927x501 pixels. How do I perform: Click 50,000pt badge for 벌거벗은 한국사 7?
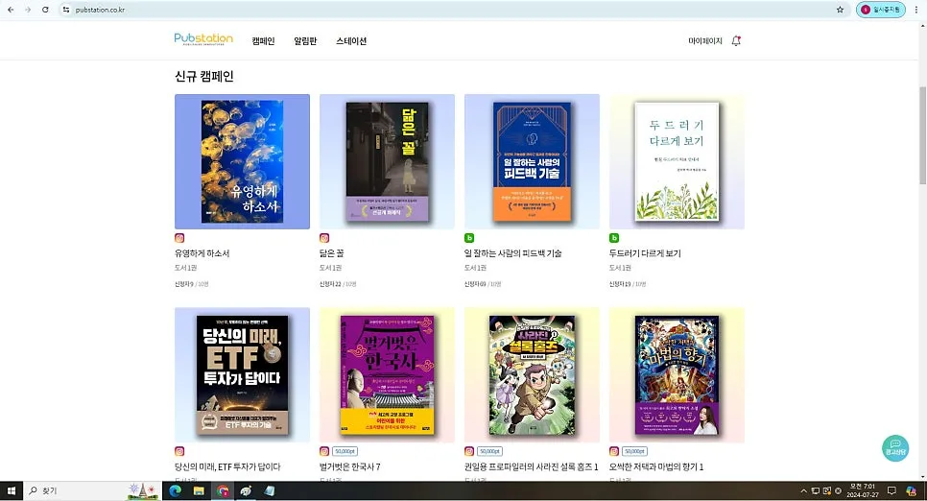[x=345, y=451]
